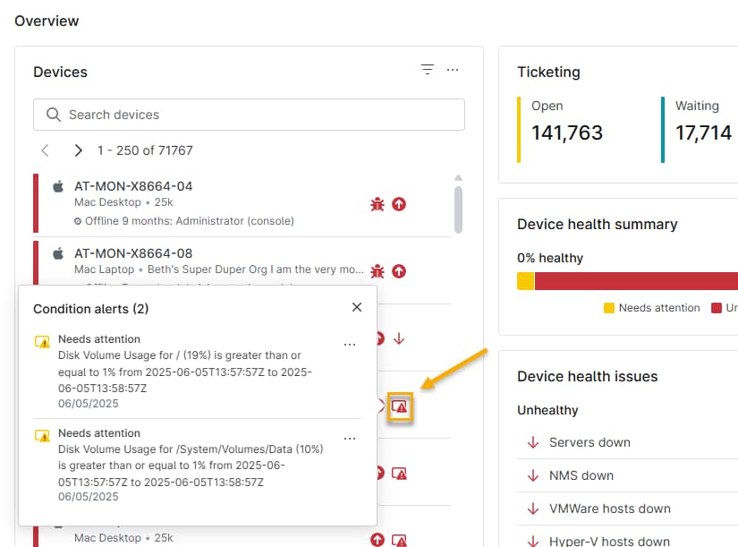
Task: Click the down arrow beside NMS down
Action: [x=534, y=475]
